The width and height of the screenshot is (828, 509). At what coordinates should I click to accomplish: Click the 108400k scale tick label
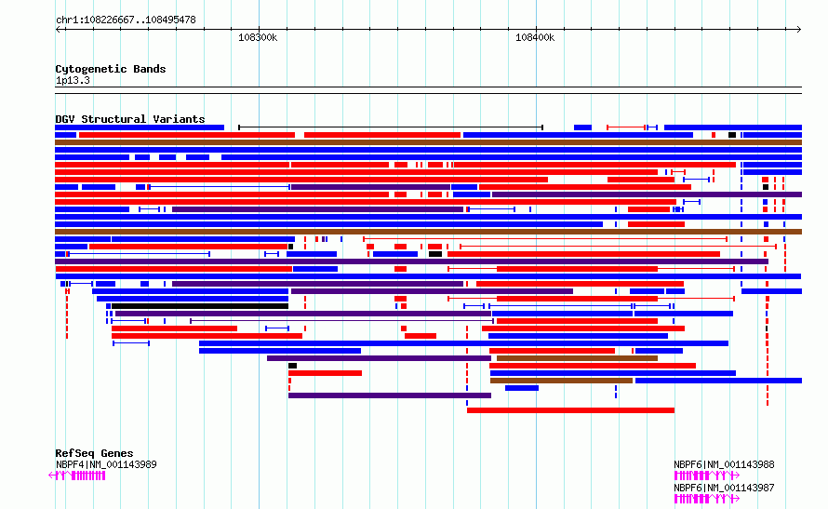[x=535, y=37]
